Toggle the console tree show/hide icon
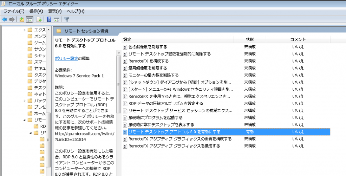Image resolution: width=346 pixels, height=176 pixels. point(29,19)
